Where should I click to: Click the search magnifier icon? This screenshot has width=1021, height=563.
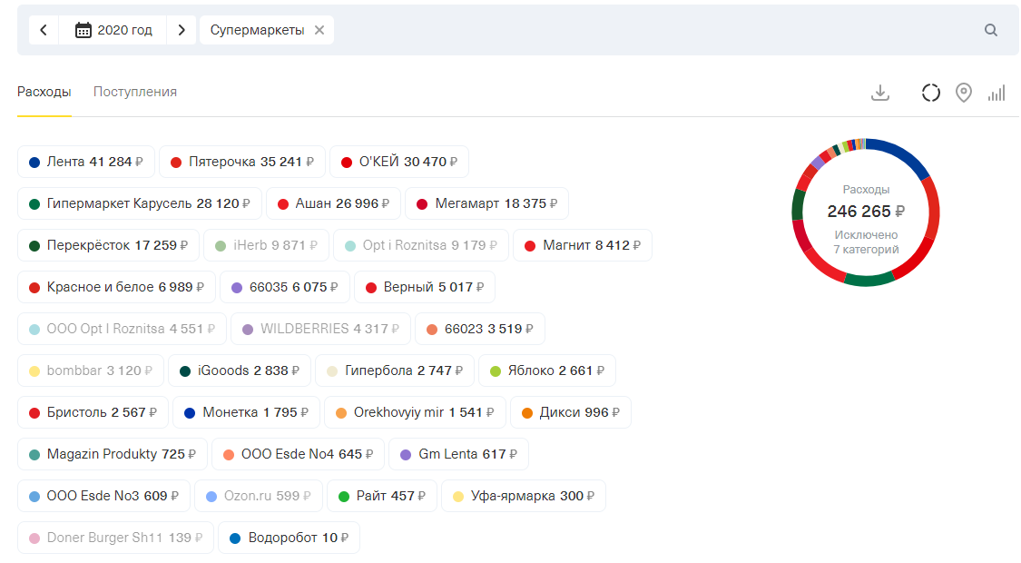(990, 30)
